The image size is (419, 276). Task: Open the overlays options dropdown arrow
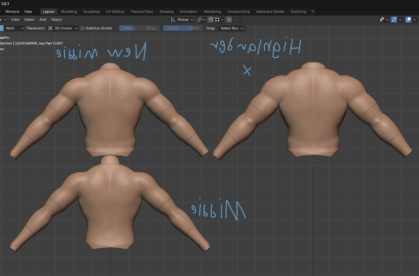pos(415,20)
